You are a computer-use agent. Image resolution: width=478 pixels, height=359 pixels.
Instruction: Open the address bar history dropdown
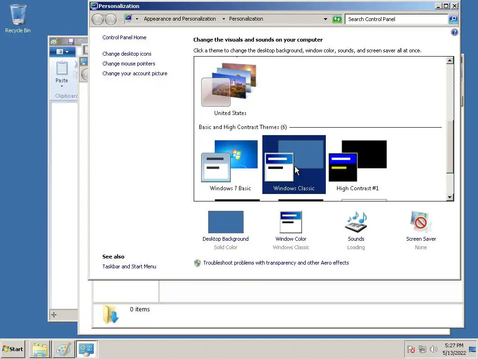(x=325, y=19)
